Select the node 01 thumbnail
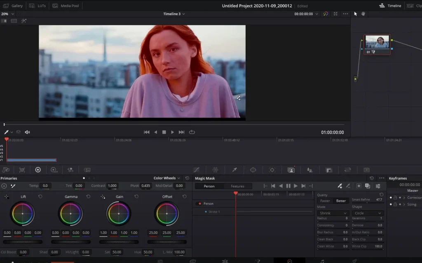 click(x=377, y=42)
